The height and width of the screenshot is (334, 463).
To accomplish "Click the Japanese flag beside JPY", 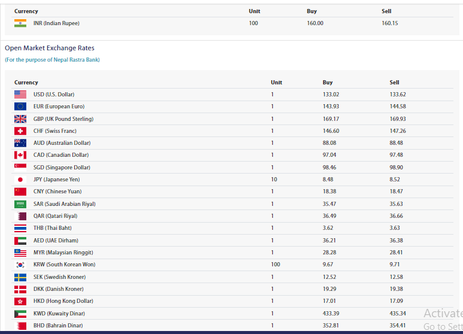I will coord(20,180).
